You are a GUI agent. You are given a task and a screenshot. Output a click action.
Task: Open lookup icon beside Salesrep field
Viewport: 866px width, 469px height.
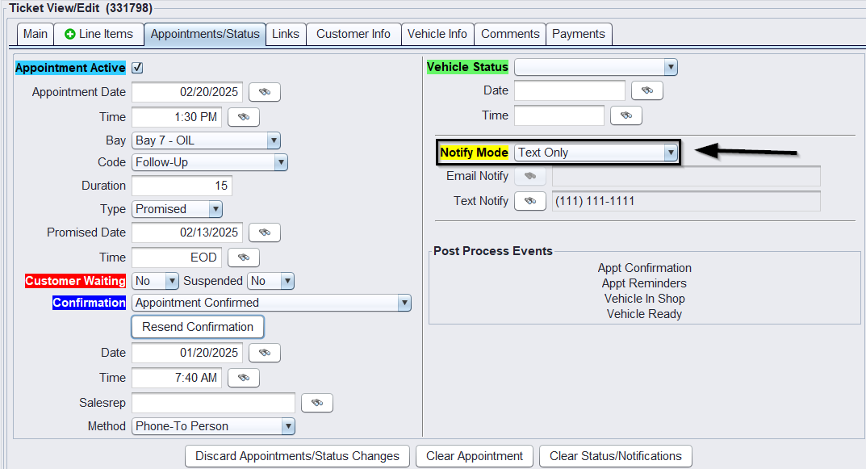(316, 403)
